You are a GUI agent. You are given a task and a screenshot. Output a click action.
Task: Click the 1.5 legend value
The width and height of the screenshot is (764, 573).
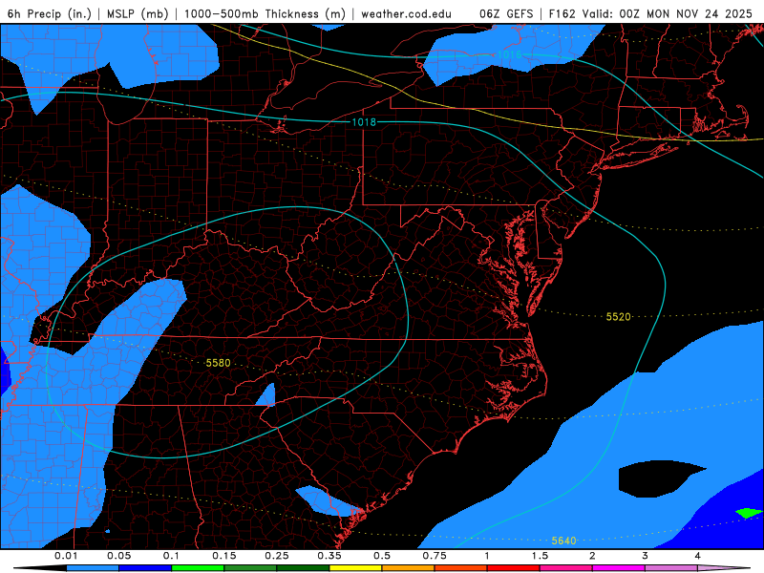[x=540, y=556]
